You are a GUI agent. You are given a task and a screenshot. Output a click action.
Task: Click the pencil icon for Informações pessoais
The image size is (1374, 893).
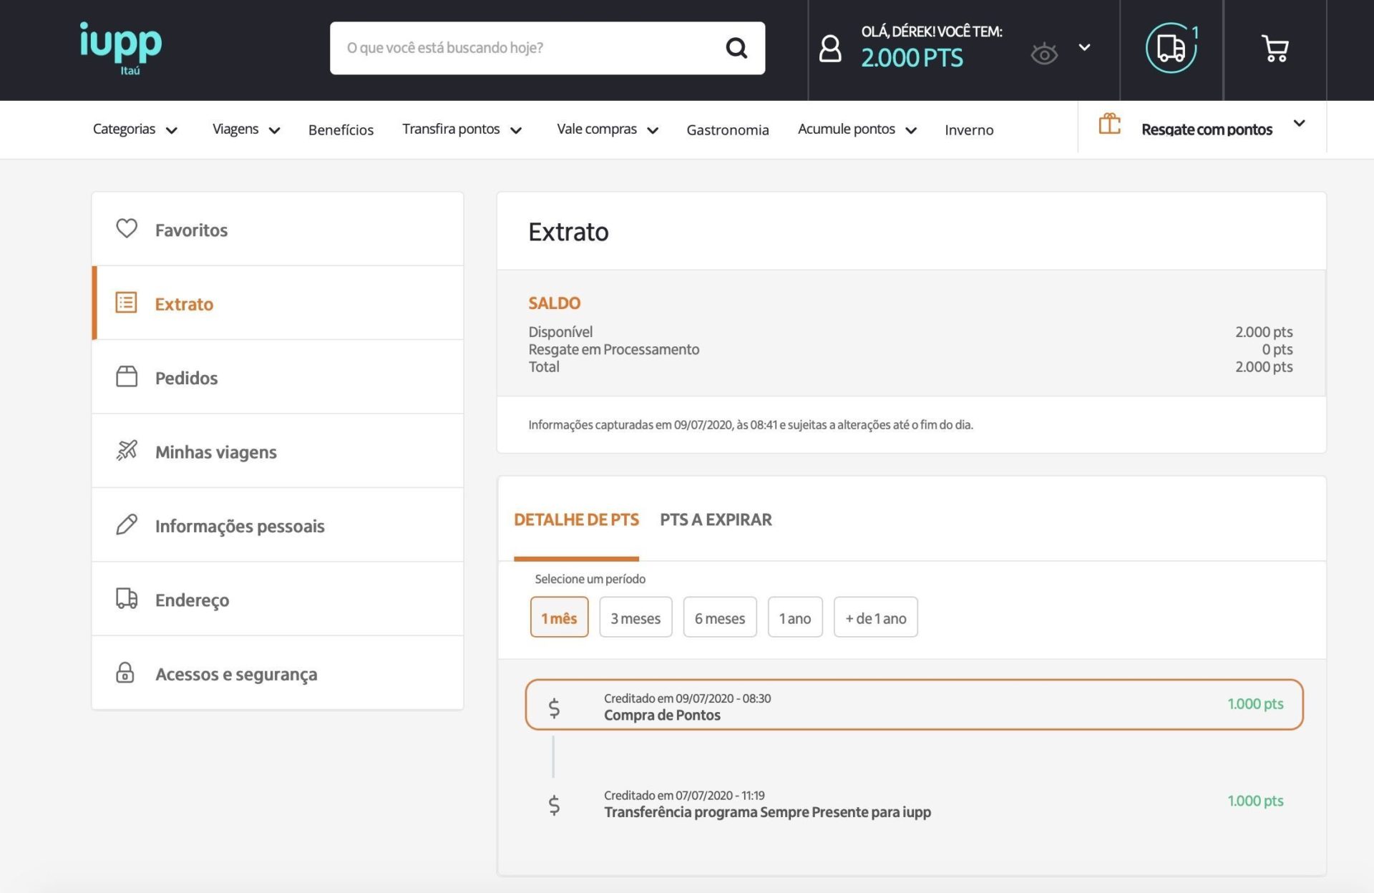point(127,524)
